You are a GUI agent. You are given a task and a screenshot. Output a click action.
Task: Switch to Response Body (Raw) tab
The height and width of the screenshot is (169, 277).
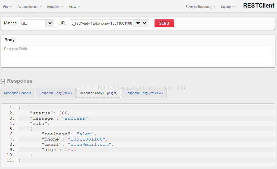[x=55, y=93]
